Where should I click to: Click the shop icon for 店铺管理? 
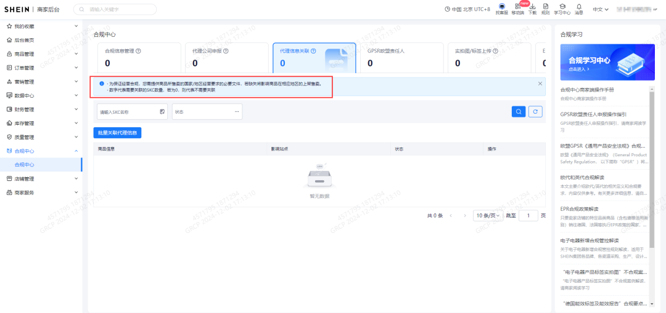click(x=9, y=179)
